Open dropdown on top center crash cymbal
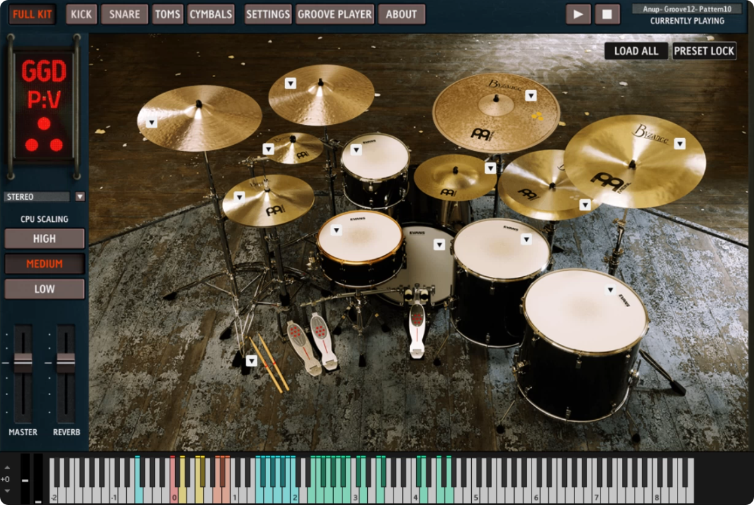The height and width of the screenshot is (505, 754). [x=290, y=84]
